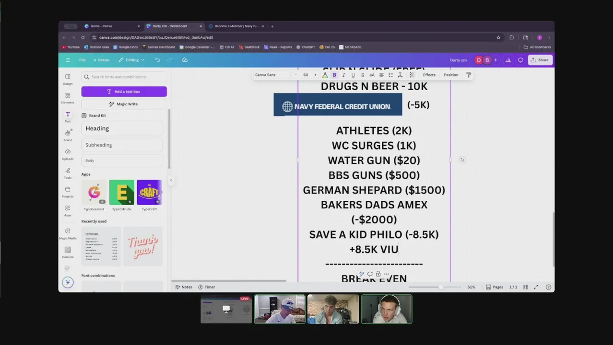Image resolution: width=613 pixels, height=345 pixels.
Task: Open the comments speech bubble
Action: point(520,60)
